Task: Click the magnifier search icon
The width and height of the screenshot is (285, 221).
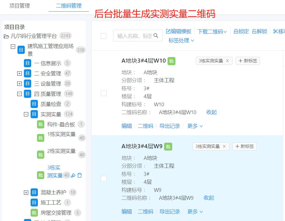Action: coord(156,35)
